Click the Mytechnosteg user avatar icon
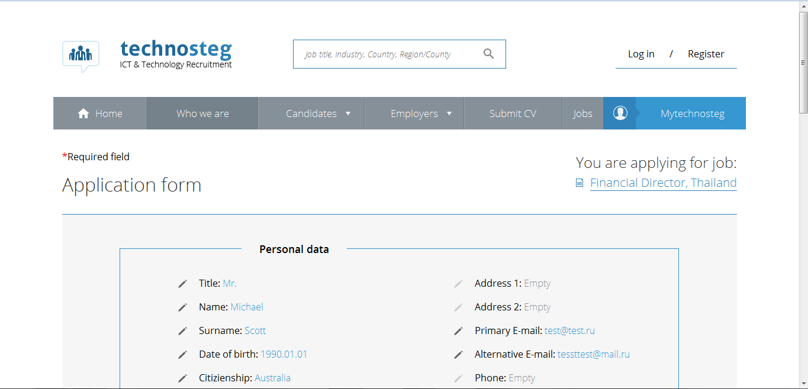808x389 pixels. 620,113
